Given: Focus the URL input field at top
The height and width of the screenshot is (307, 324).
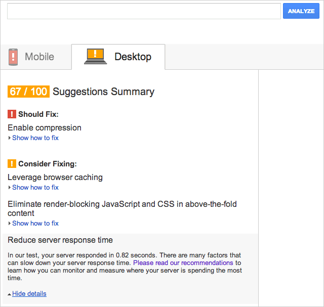Looking at the screenshot, I should [x=144, y=11].
